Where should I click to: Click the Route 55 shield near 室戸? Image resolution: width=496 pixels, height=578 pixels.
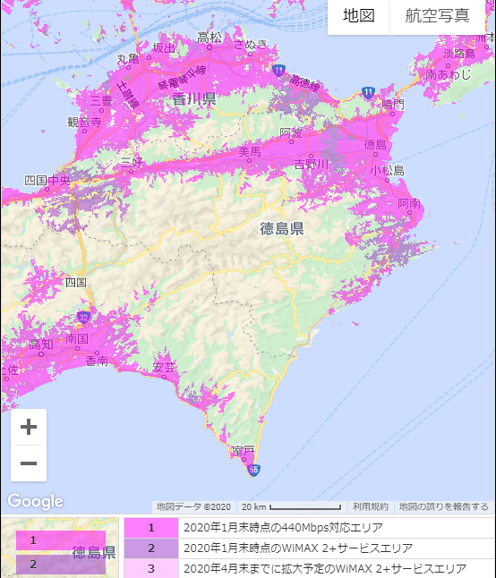click(253, 470)
